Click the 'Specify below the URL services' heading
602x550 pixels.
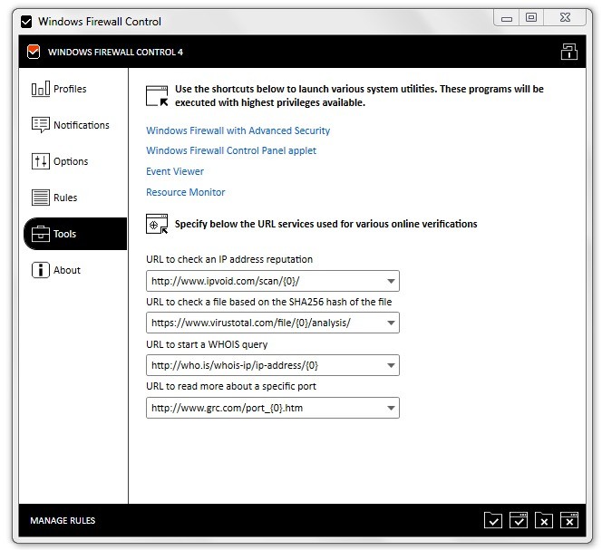pyautogui.click(x=326, y=224)
